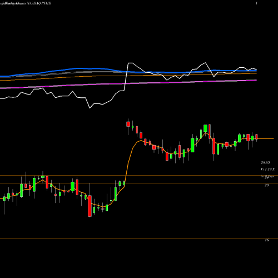
Task: Click the white indicator line's lowest dip
Action: coord(90,108)
